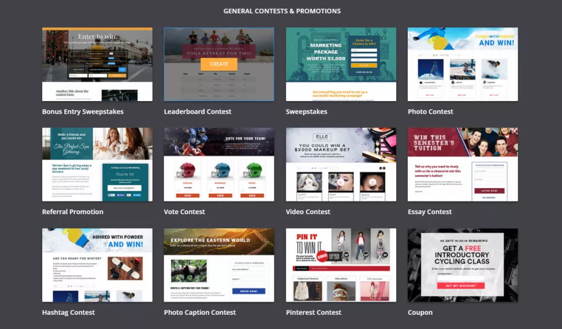
Task: Choose the Photo Contest template thumbnail
Action: pos(463,64)
